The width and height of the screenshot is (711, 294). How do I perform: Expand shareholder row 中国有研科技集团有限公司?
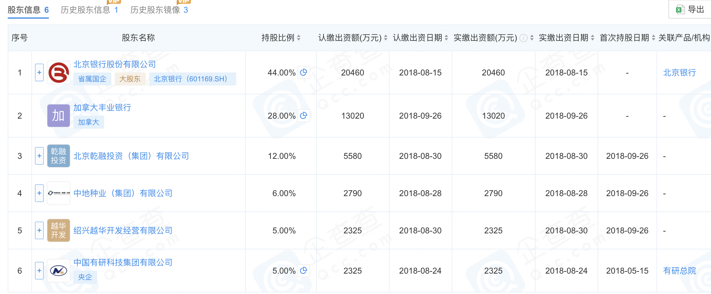(x=39, y=271)
